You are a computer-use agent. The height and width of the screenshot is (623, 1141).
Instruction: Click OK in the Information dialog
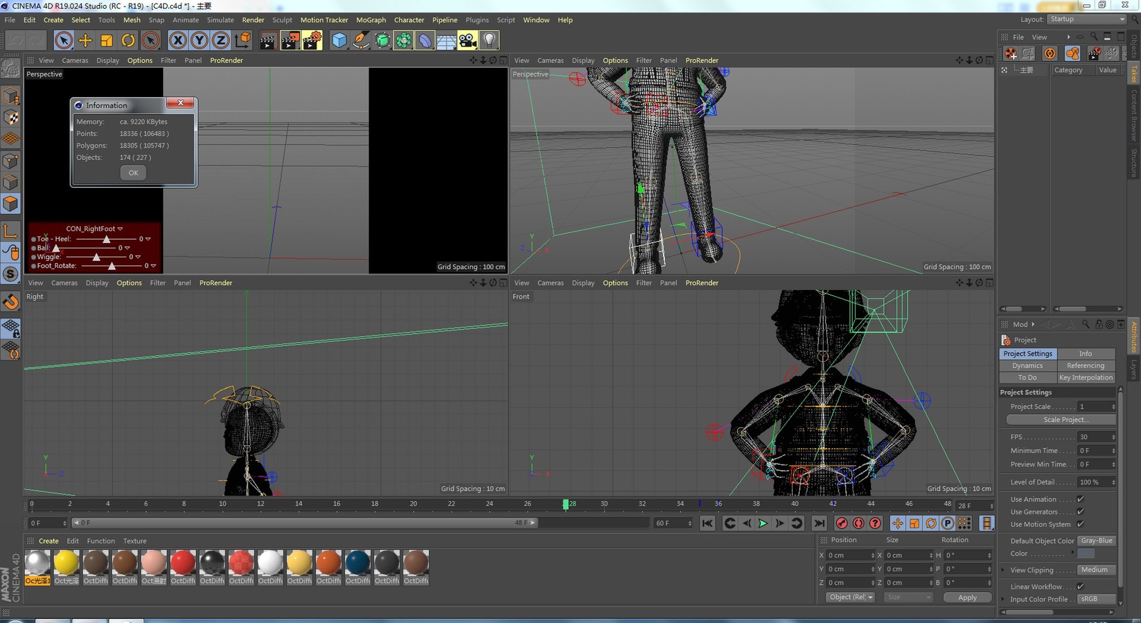tap(133, 173)
